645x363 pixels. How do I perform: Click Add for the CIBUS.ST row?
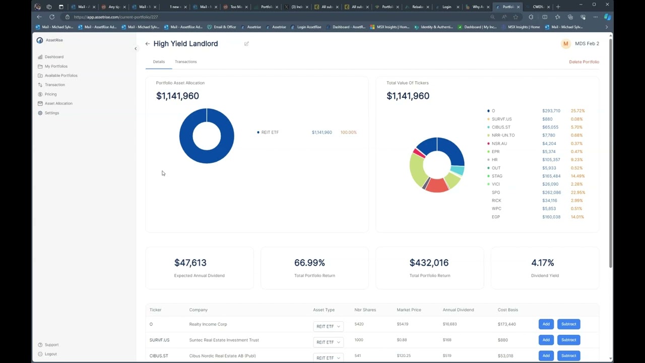(x=546, y=355)
